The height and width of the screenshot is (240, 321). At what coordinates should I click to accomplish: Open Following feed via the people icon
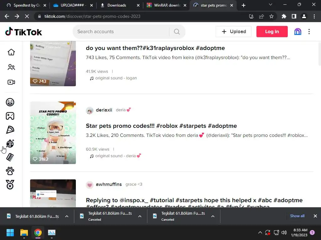pyautogui.click(x=11, y=67)
